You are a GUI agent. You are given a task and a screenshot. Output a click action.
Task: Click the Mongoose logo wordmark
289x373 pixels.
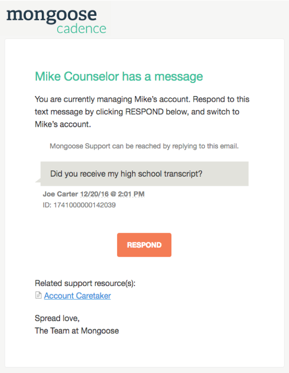[51, 14]
